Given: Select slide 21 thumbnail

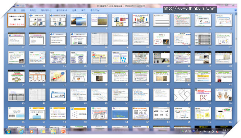Looking at the screenshot, I should coord(203,39).
